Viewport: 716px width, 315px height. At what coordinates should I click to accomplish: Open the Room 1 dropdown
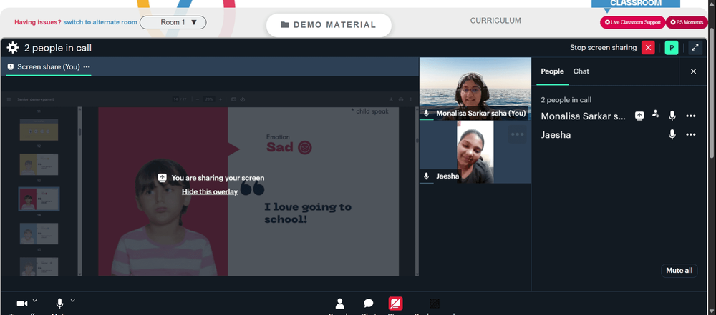coord(173,22)
